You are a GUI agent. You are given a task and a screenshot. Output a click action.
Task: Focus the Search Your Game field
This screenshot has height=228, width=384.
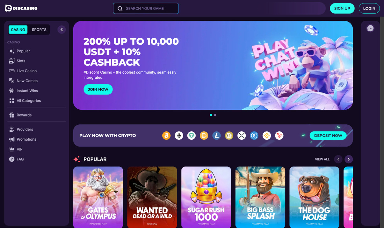click(146, 8)
